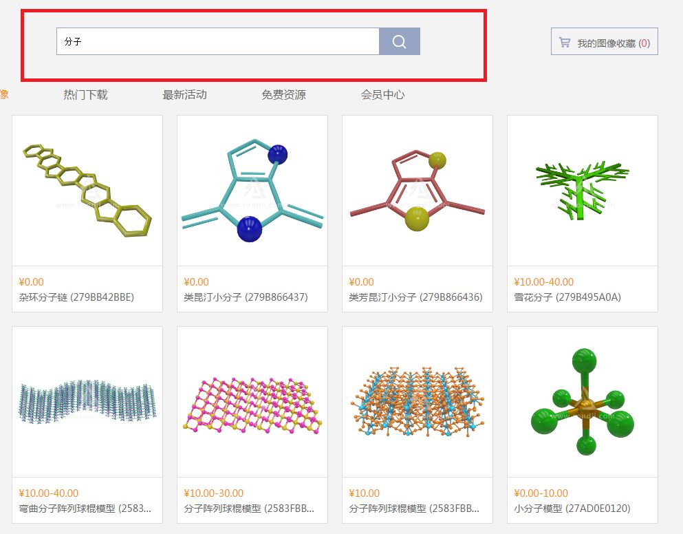Open the 杂环分子链 (279BB42BBE) title link
This screenshot has width=683, height=534.
tap(76, 297)
